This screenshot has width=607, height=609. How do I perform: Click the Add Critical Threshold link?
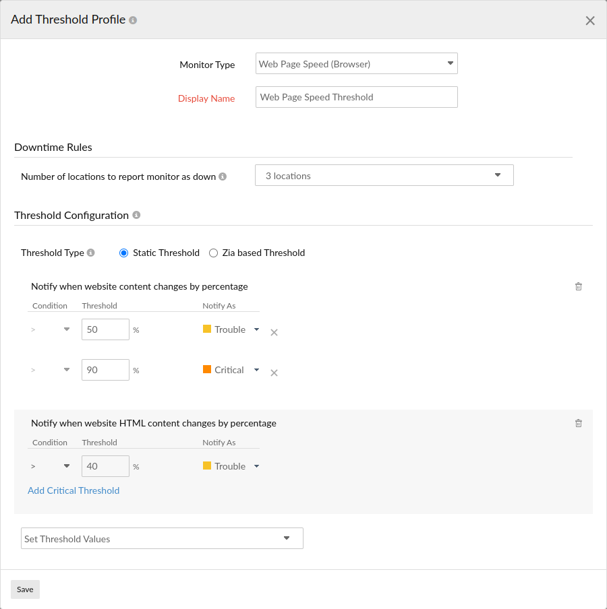click(74, 490)
